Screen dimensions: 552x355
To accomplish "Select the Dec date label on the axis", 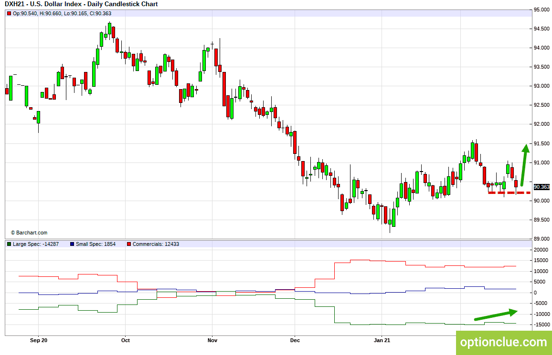I will (x=295, y=340).
